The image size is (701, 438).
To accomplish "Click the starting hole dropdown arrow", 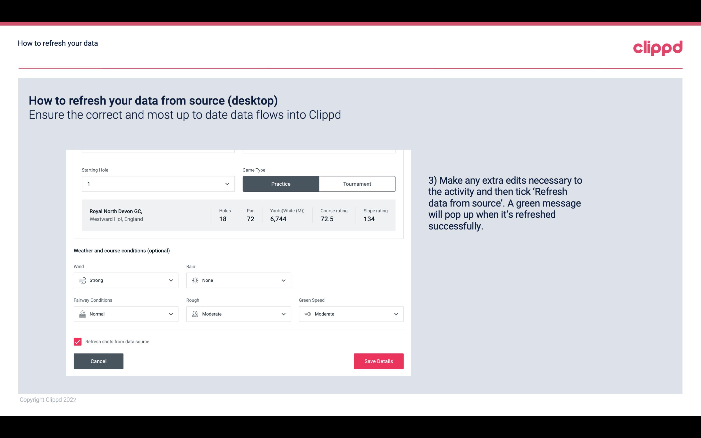I will [227, 184].
